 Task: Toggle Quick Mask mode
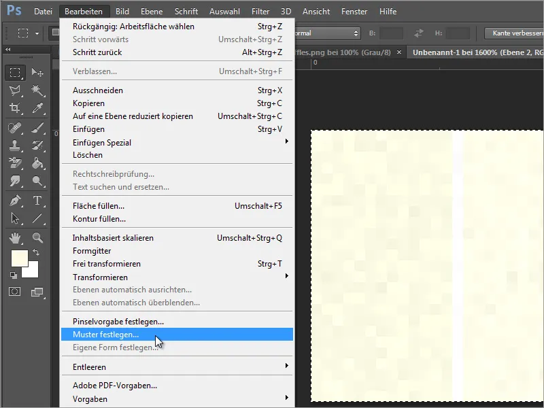[x=14, y=292]
